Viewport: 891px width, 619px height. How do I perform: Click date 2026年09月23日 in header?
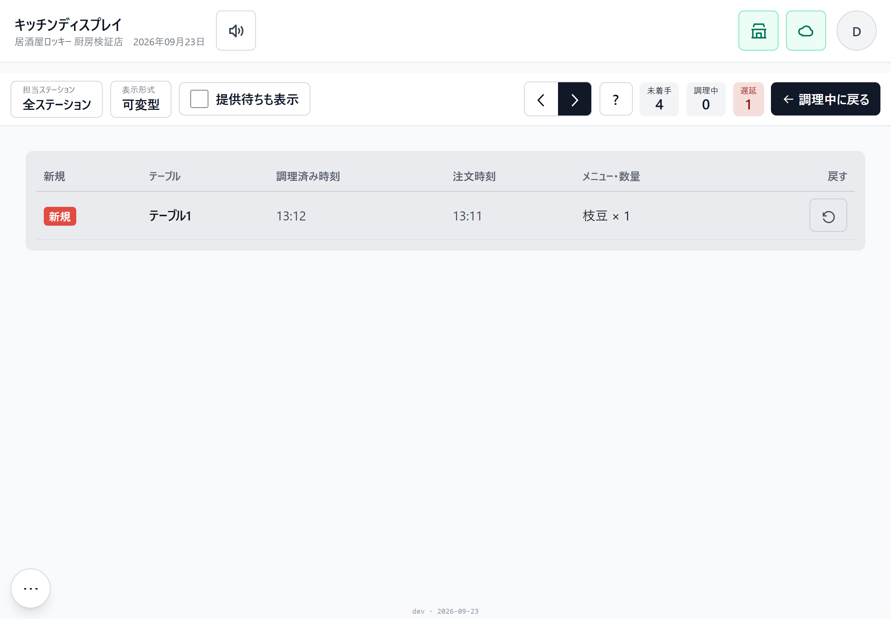click(169, 42)
